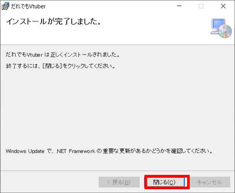Click the disabled 戻る(B) button

tap(119, 182)
